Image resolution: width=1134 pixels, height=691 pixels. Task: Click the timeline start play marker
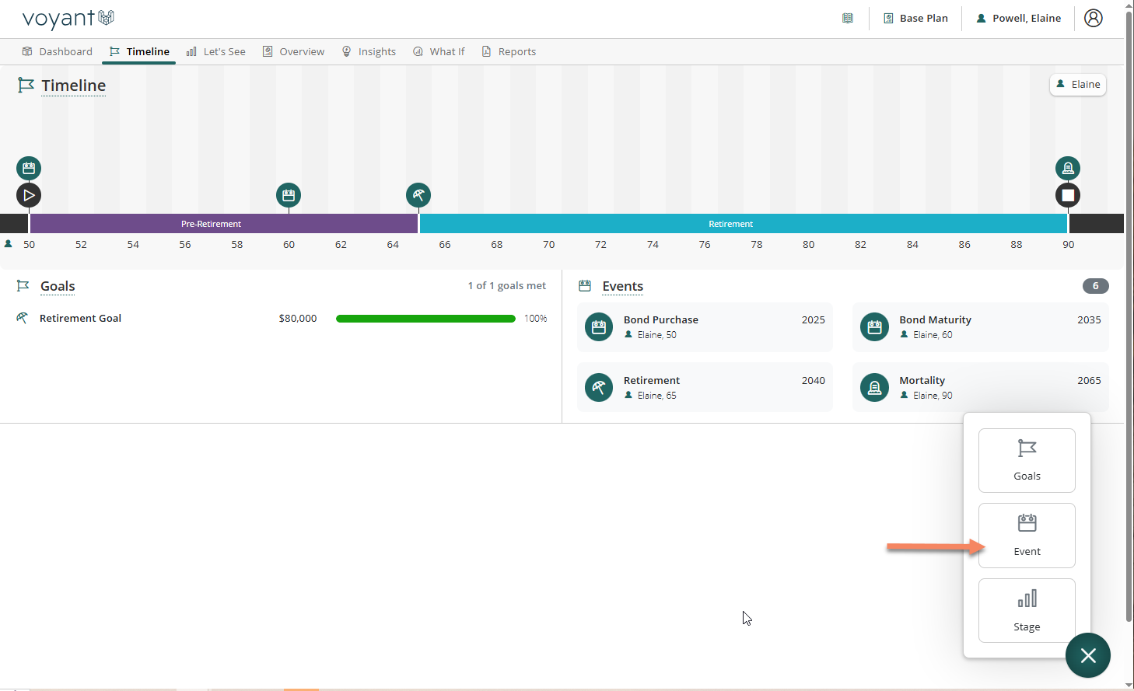pos(29,195)
